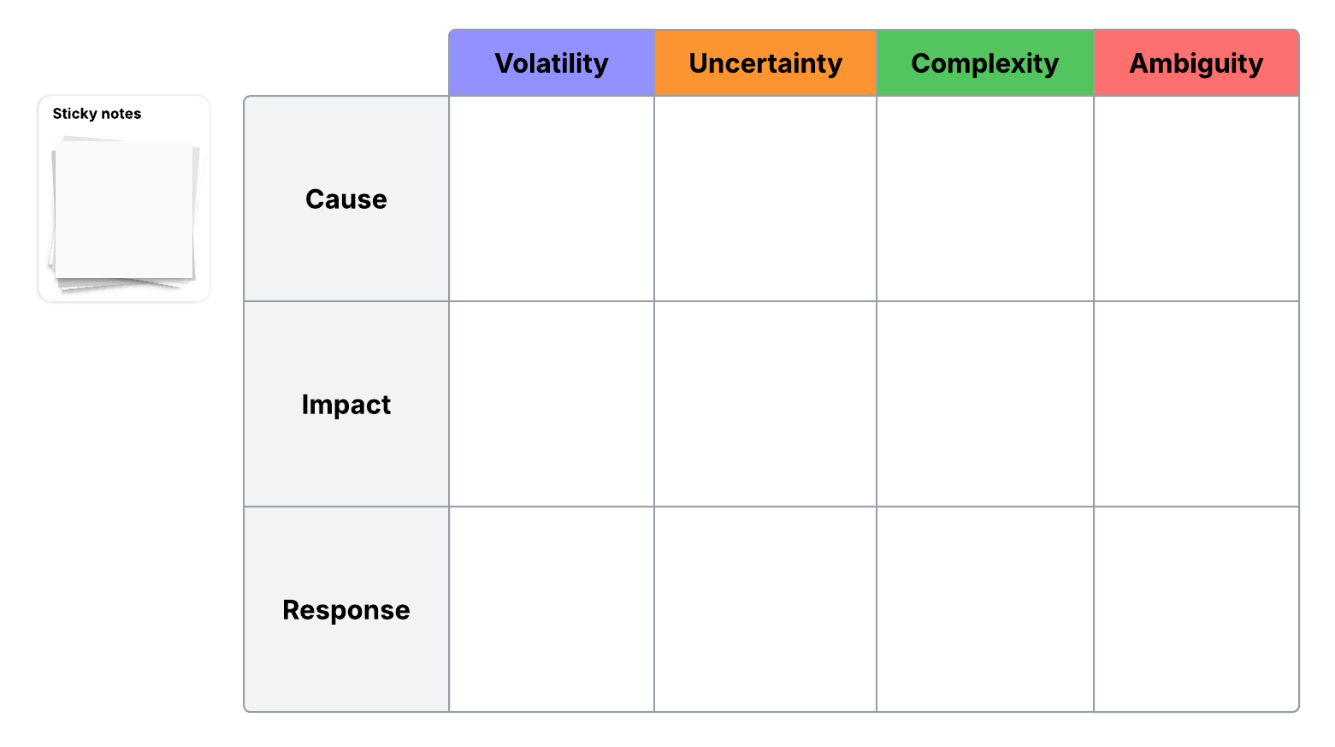Select the Response row label

346,609
